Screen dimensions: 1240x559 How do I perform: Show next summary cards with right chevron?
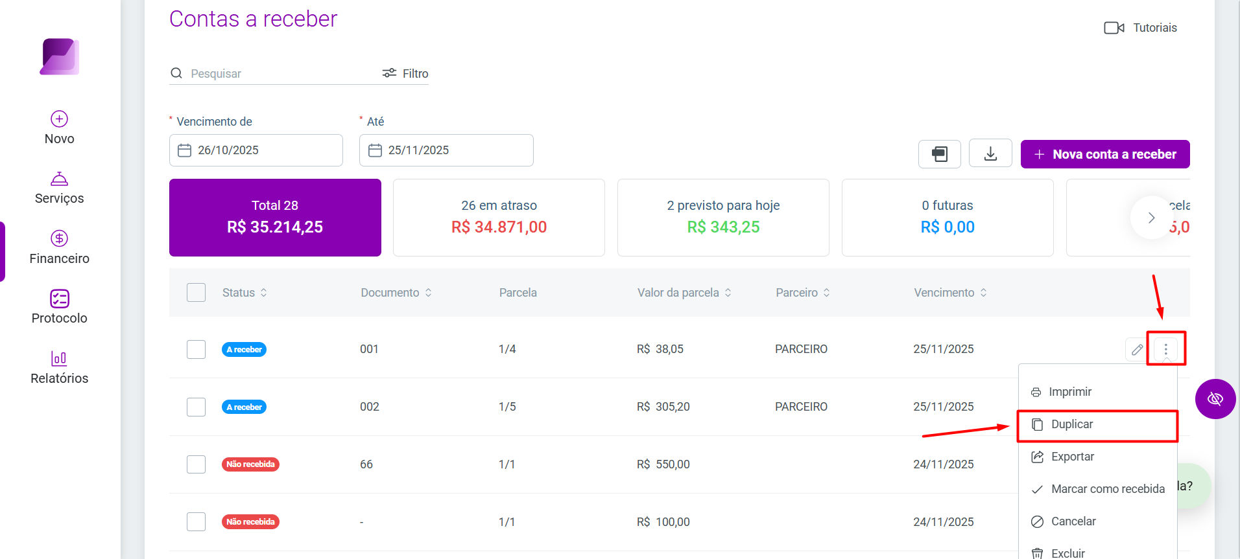click(1151, 218)
